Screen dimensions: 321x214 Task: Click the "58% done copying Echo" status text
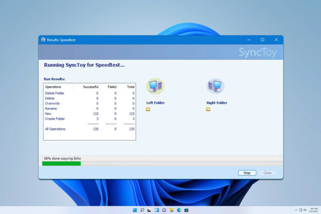click(62, 159)
